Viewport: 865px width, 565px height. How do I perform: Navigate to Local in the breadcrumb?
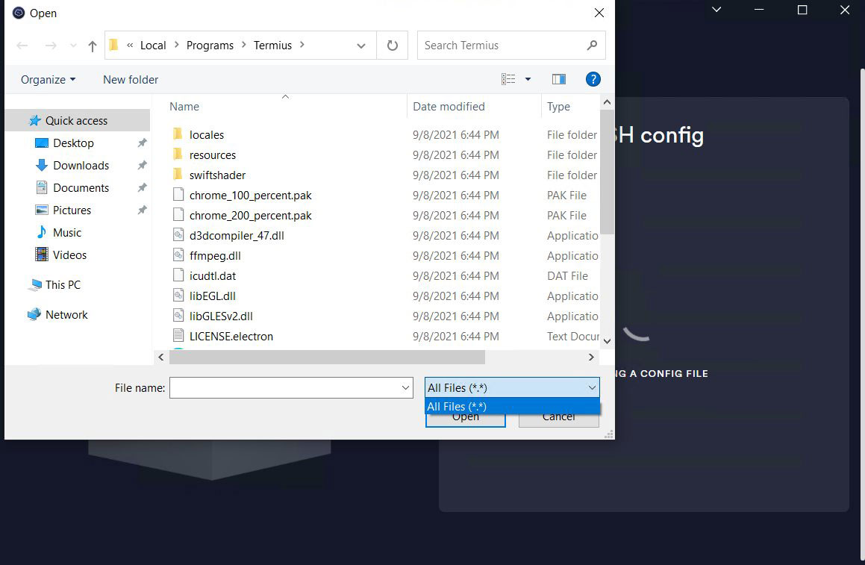(153, 46)
